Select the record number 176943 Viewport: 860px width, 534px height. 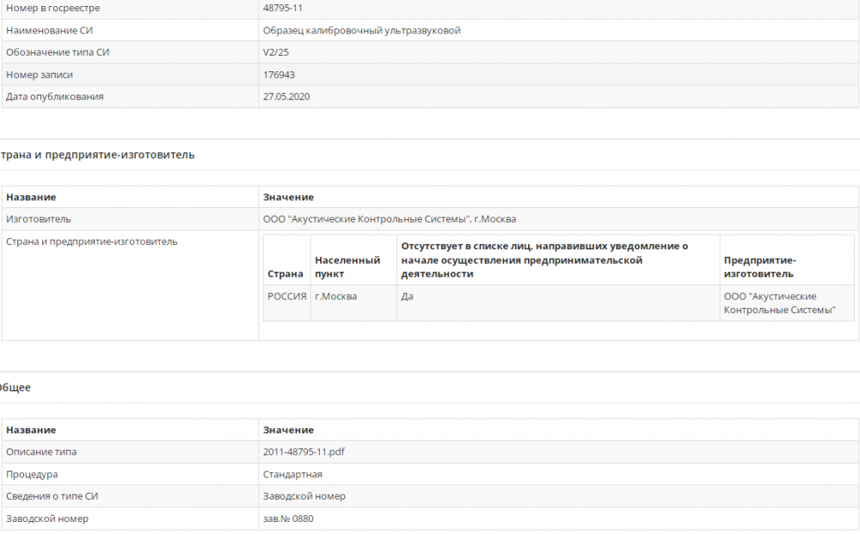(x=278, y=75)
